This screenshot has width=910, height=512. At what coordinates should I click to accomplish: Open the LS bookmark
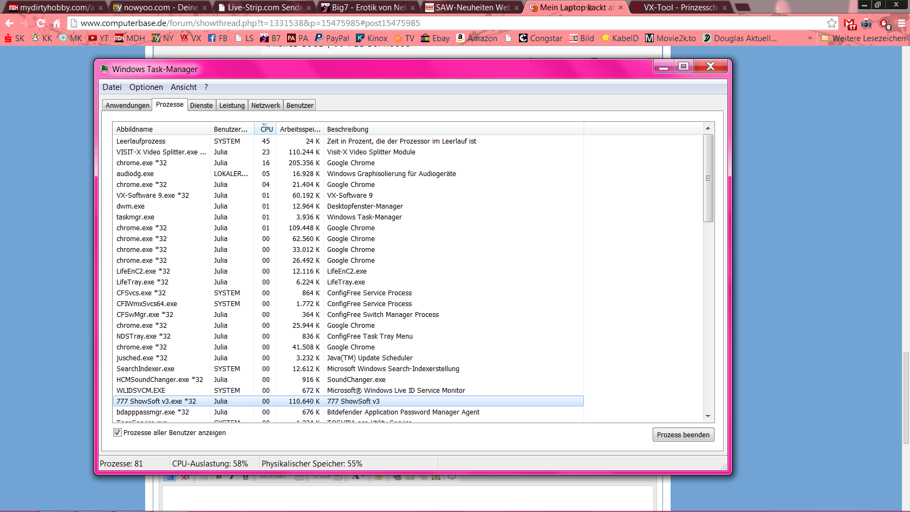click(244, 38)
